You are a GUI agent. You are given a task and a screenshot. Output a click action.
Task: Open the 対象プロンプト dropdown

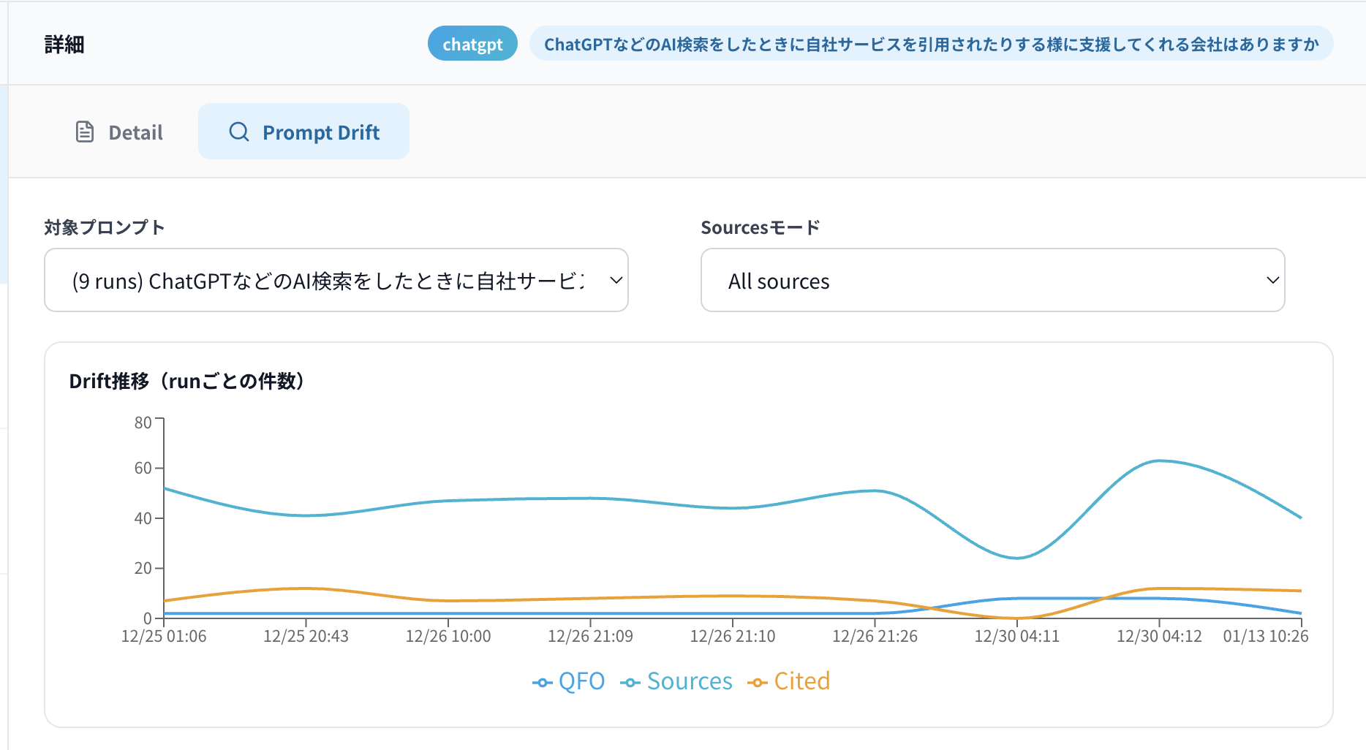click(x=336, y=280)
